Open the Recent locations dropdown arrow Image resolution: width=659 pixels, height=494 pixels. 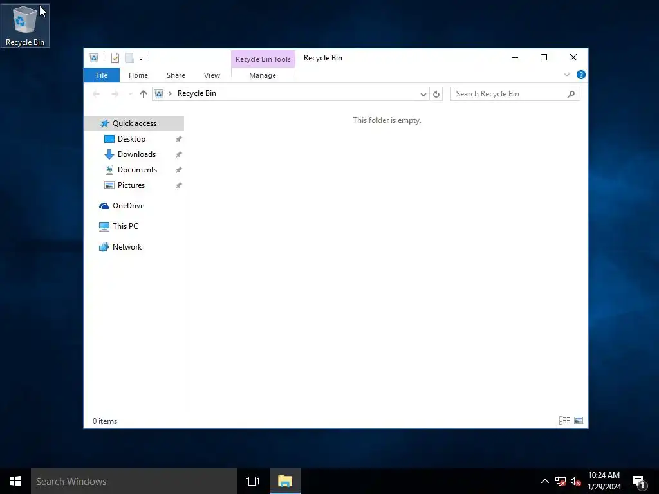point(130,94)
